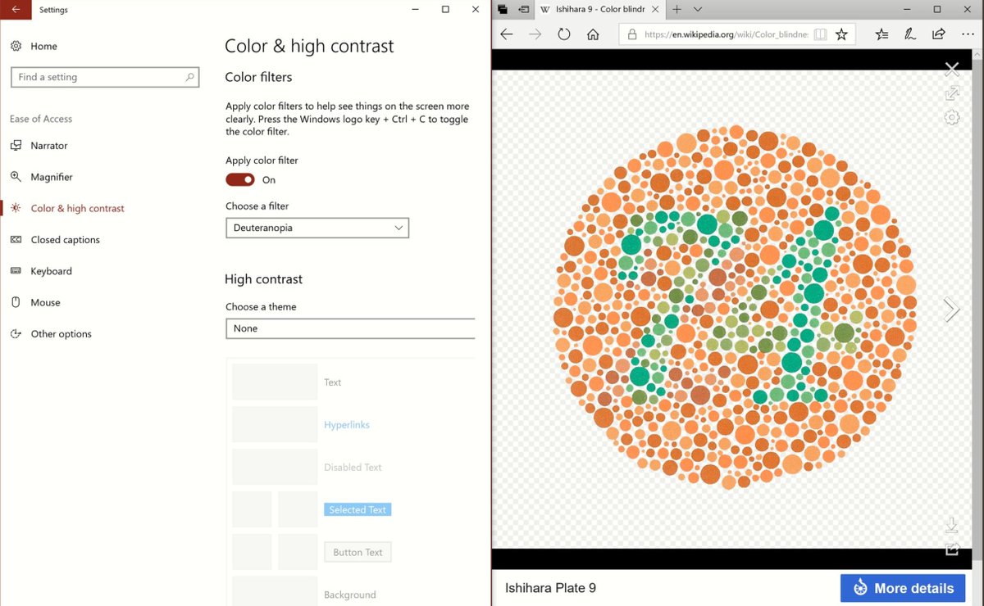Click the Ishihara dotted plate image
Screen dimensions: 984x606
734,308
